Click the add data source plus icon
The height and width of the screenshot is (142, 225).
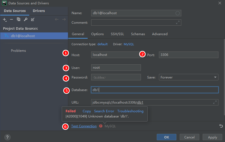pyautogui.click(x=4, y=19)
